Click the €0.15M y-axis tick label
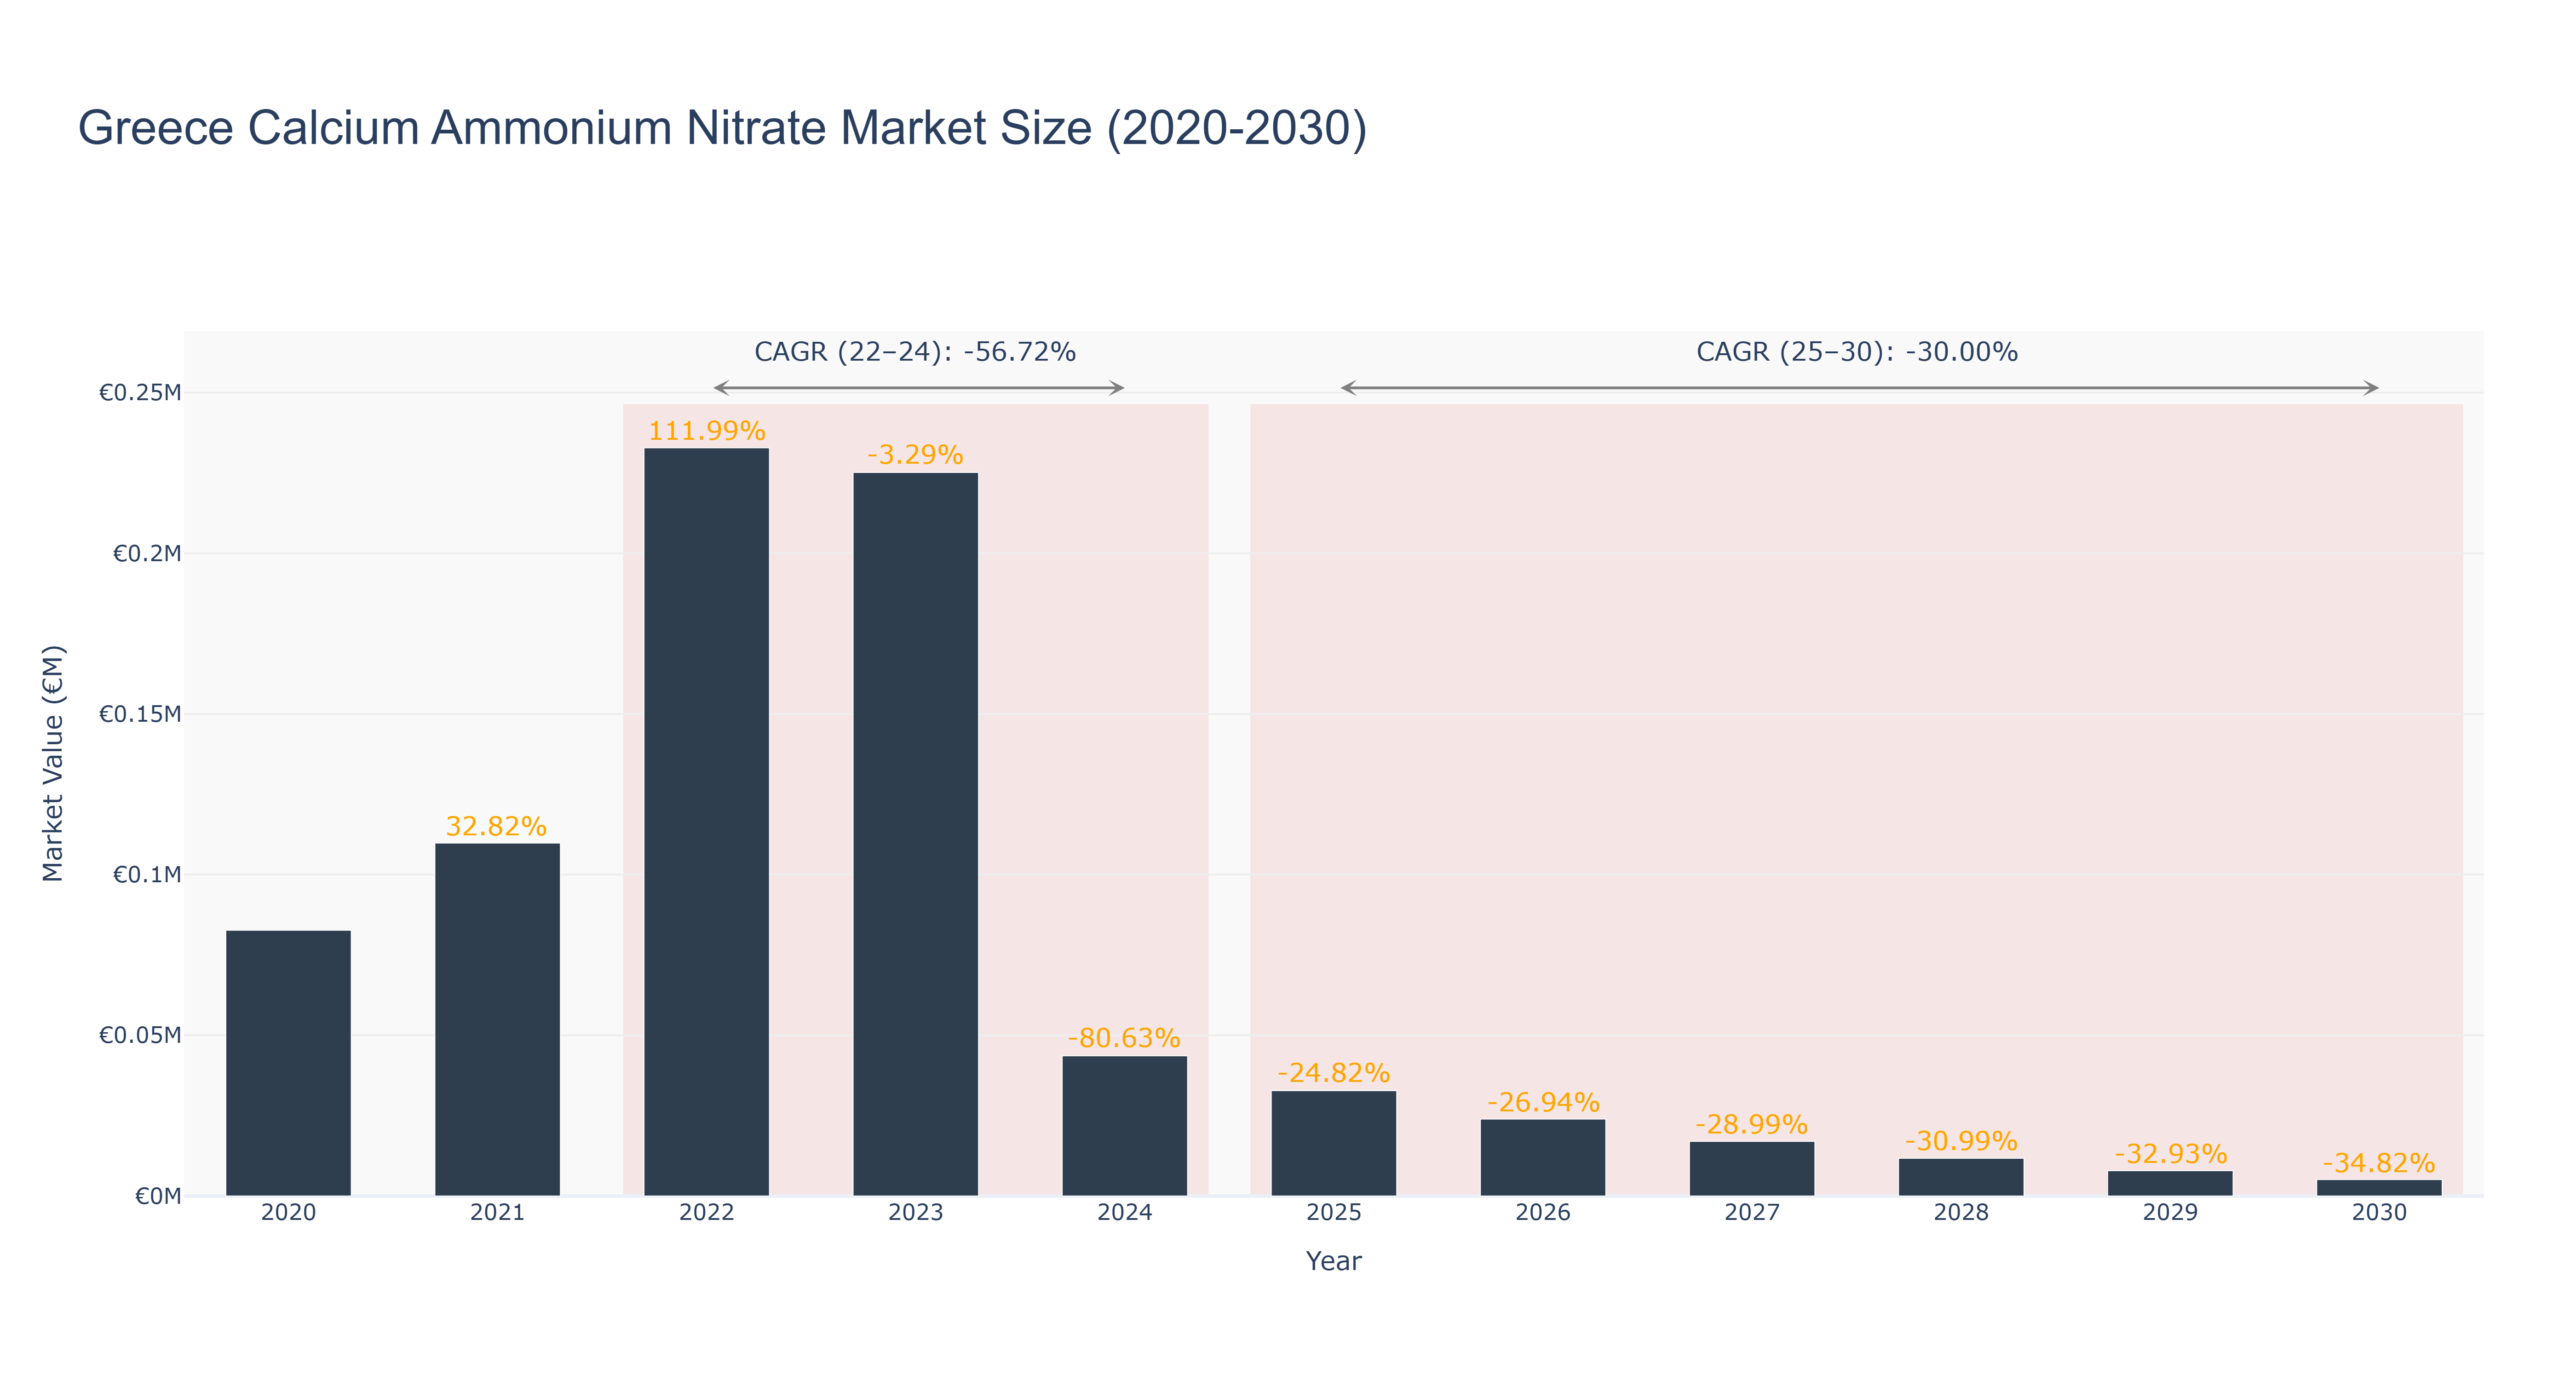Image resolution: width=2576 pixels, height=1380 pixels. coord(140,714)
